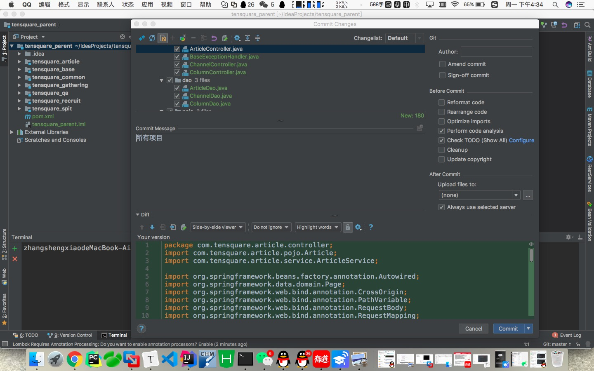Click the ... browse button beside upload server
Image resolution: width=594 pixels, height=371 pixels.
pos(528,195)
